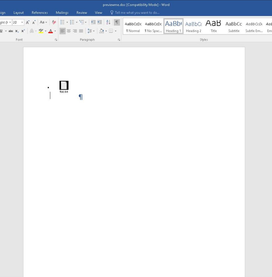
Task: Apply the Heading 1 style
Action: [173, 26]
